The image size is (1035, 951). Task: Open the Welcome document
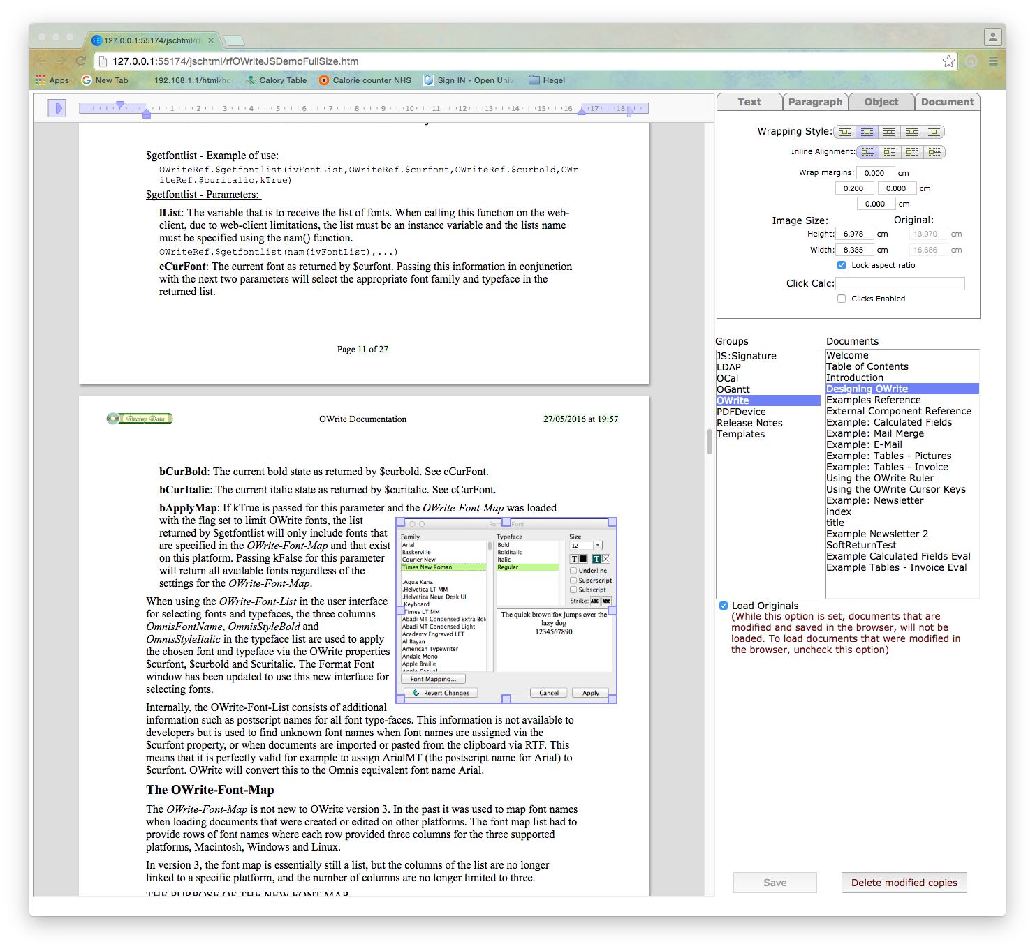[x=902, y=355]
